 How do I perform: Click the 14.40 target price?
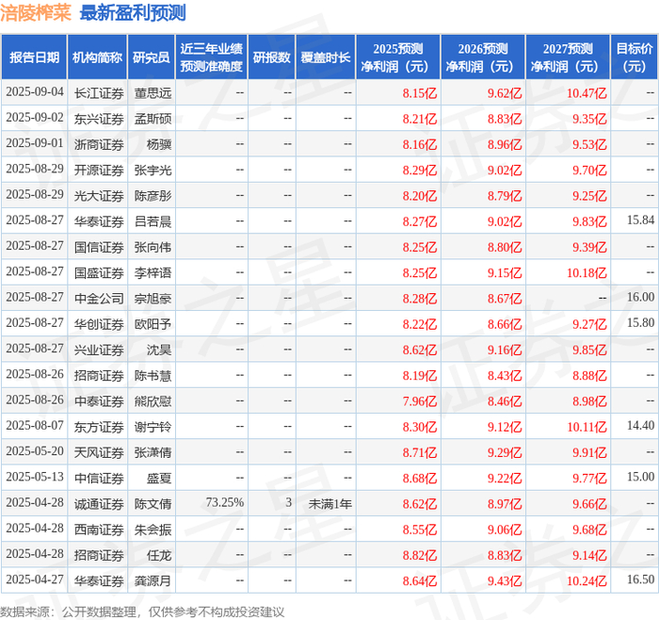pyautogui.click(x=640, y=426)
